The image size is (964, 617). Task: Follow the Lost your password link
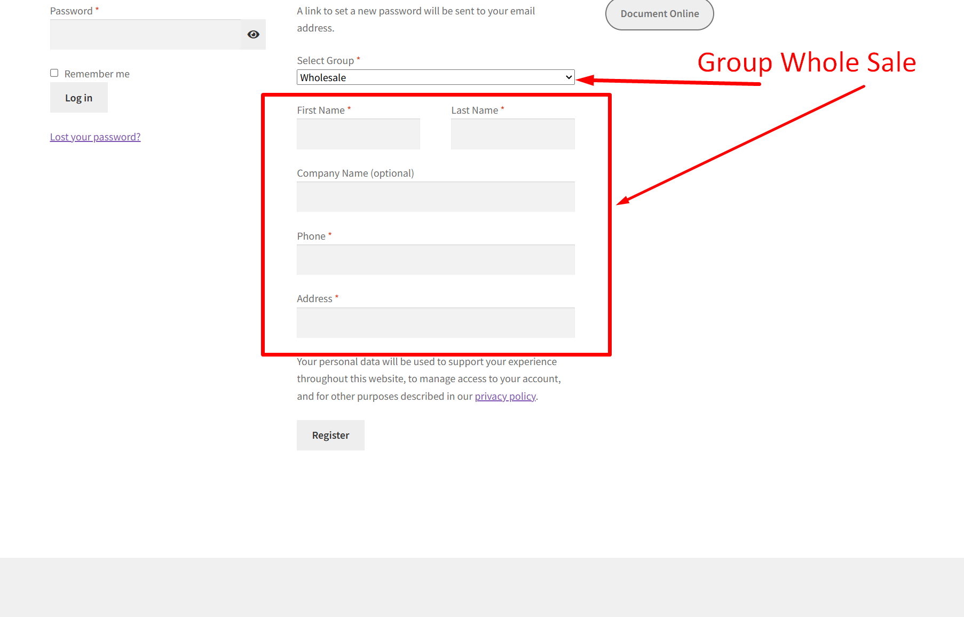coord(96,137)
